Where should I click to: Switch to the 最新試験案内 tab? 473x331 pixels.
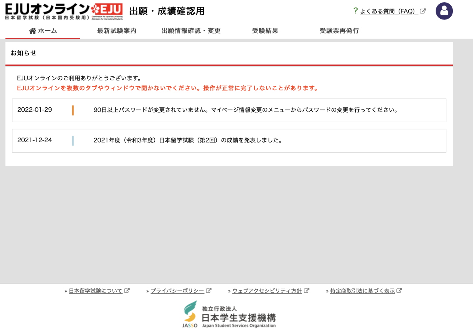coord(117,31)
